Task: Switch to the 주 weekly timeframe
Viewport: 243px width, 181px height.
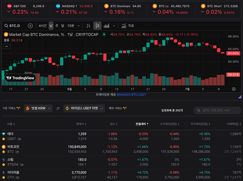Action: click(x=57, y=26)
